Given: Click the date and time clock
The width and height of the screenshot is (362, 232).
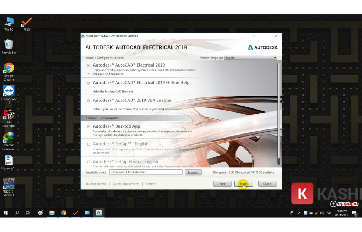Looking at the screenshot, I should (x=341, y=213).
